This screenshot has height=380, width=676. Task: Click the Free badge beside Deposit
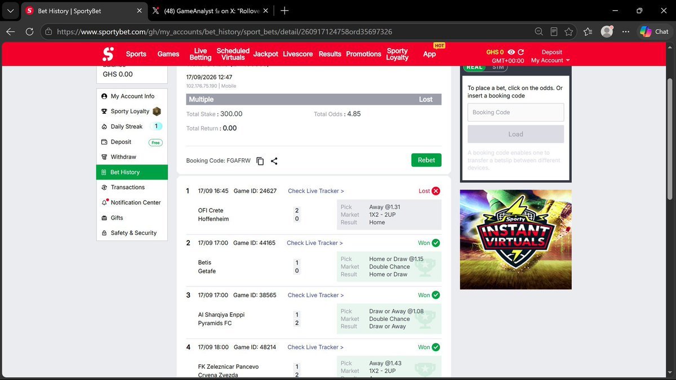[x=155, y=142]
